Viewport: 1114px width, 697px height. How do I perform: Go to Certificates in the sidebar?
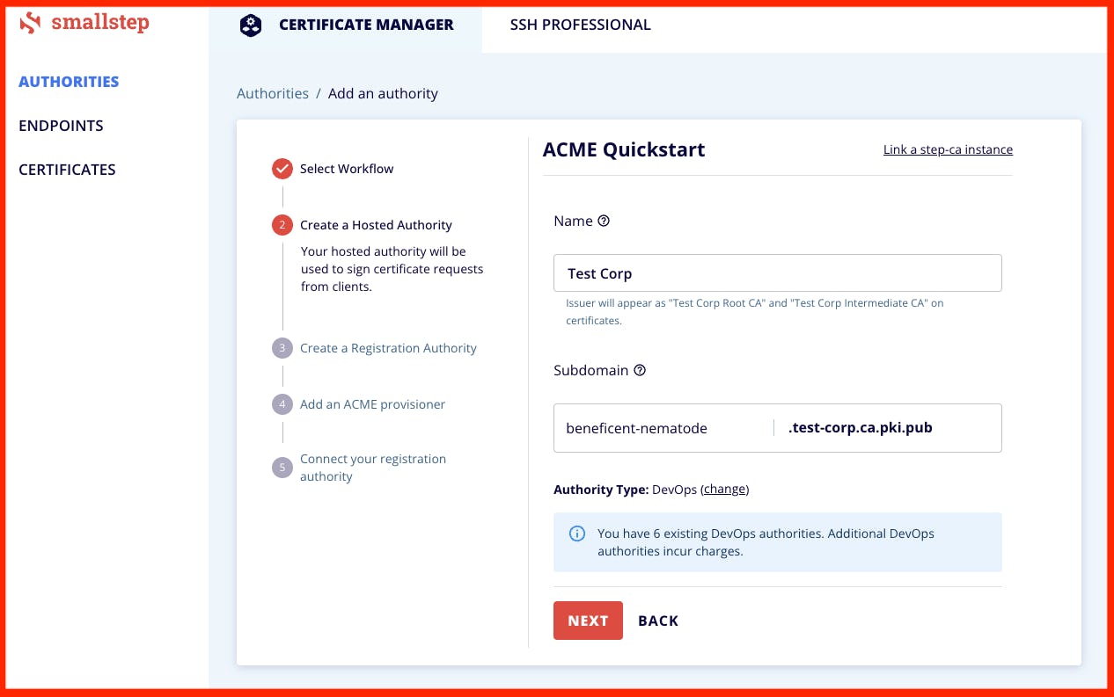coord(67,170)
